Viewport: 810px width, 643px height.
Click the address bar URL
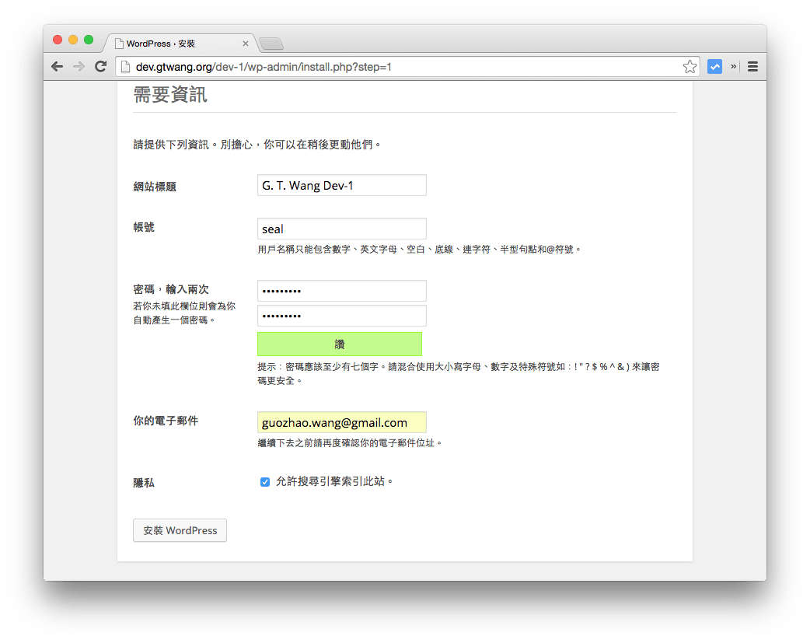point(311,67)
